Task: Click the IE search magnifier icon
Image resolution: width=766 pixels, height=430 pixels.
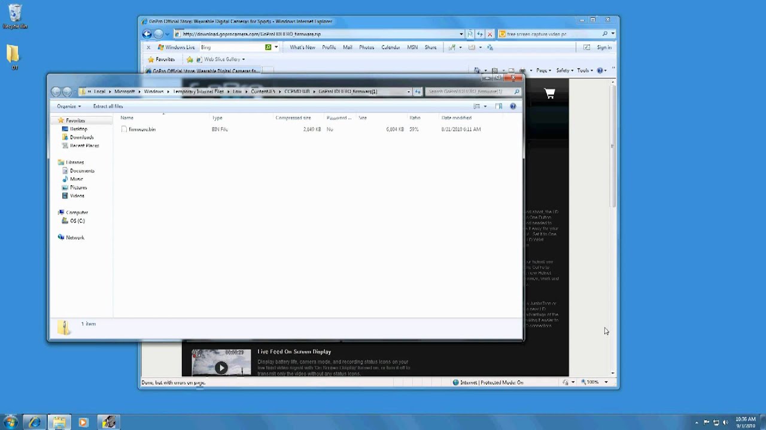Action: click(x=605, y=34)
